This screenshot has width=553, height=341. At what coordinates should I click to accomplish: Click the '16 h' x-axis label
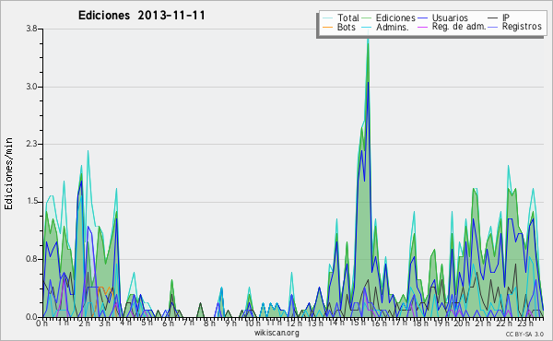coord(378,323)
